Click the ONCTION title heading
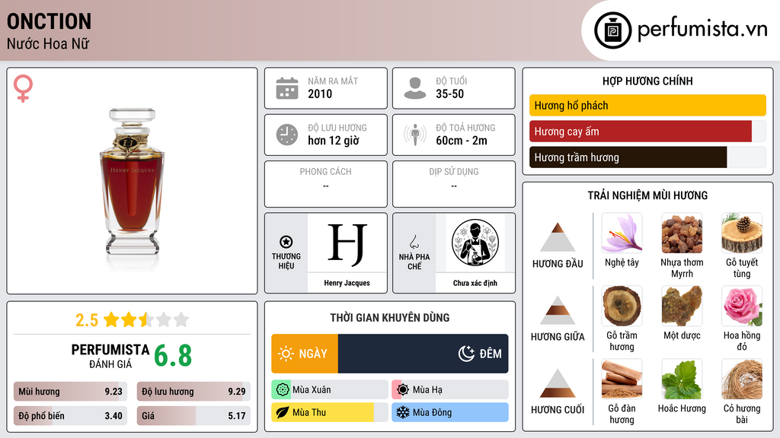Viewport: 780px width, 438px height. pos(49,21)
